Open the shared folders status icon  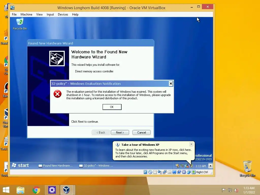point(169,172)
